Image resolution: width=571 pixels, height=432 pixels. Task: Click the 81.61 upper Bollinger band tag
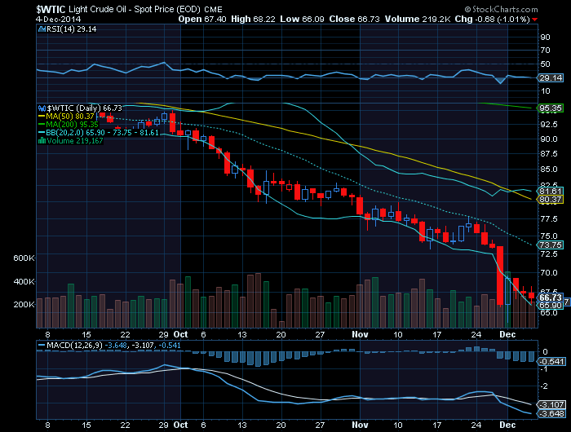551,192
